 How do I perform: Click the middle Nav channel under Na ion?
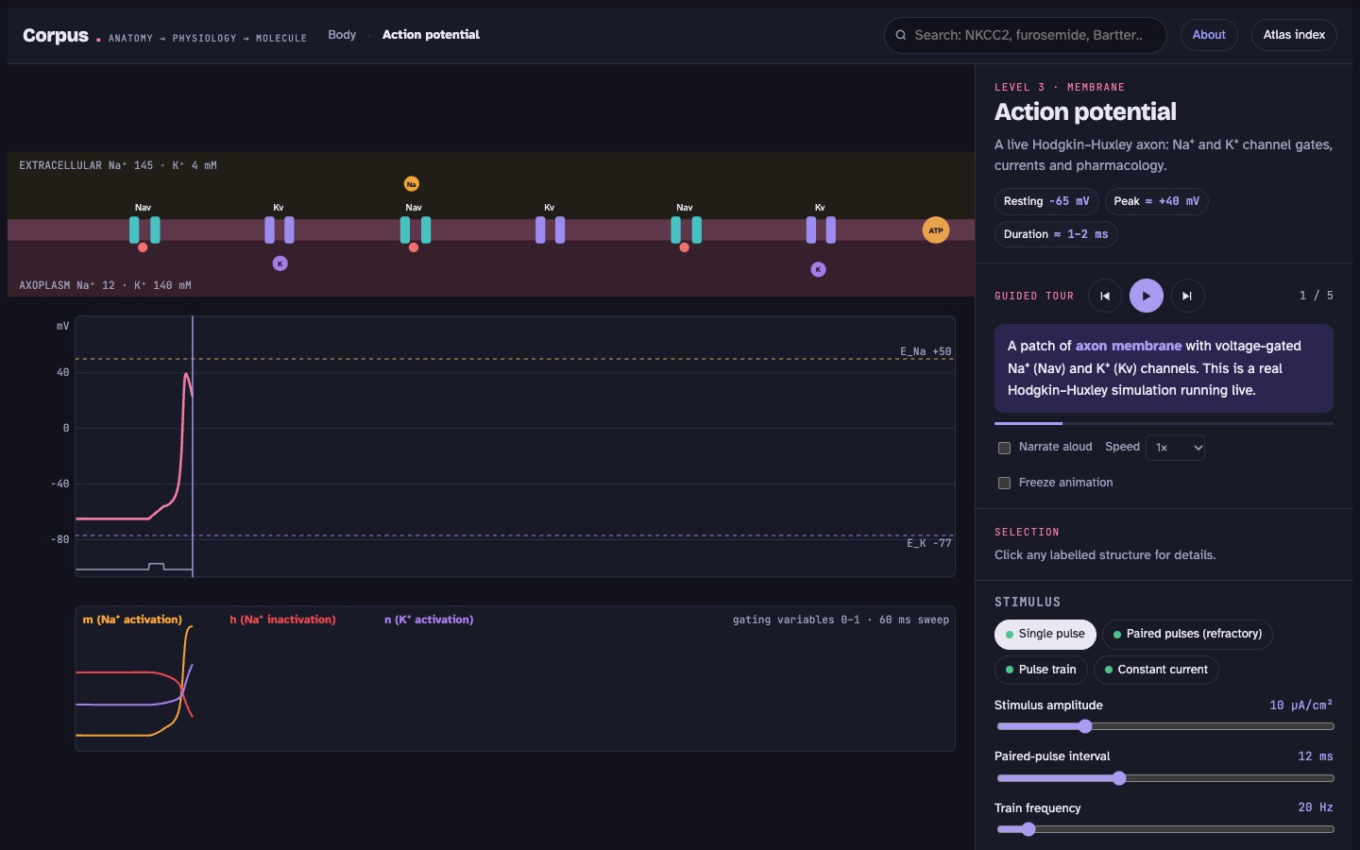[x=416, y=229]
